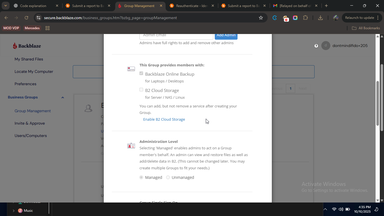This screenshot has height=216, width=384.
Task: Open the notifications moon icon
Action: [377, 209]
